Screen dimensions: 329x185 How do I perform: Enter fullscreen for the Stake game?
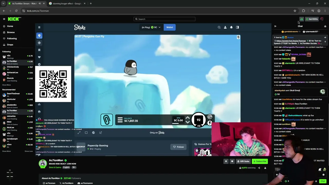click(x=79, y=133)
